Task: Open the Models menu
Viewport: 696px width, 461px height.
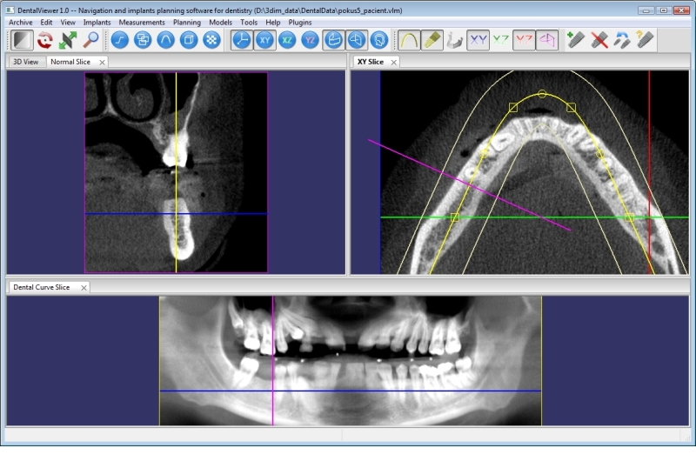Action: coord(220,23)
